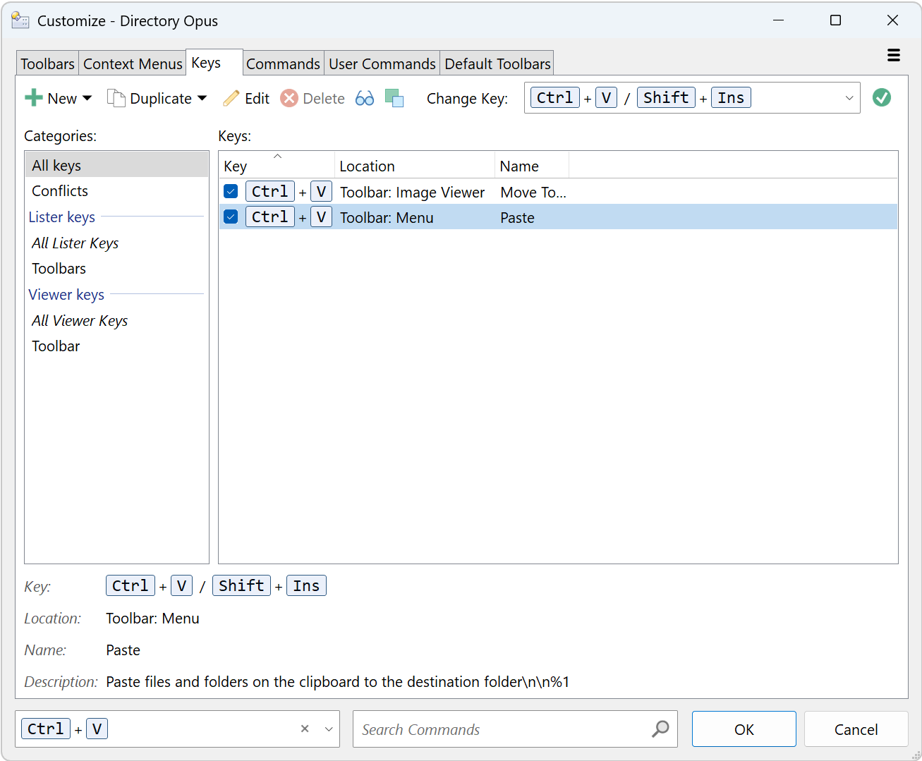The height and width of the screenshot is (761, 922).
Task: Uncheck the Image Viewer Ctrl+V checkbox
Action: (231, 191)
